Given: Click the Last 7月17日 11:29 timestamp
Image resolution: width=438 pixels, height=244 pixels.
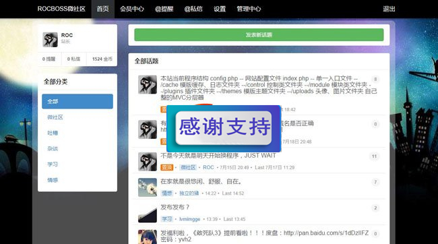Looking at the screenshot, I should (x=274, y=167).
